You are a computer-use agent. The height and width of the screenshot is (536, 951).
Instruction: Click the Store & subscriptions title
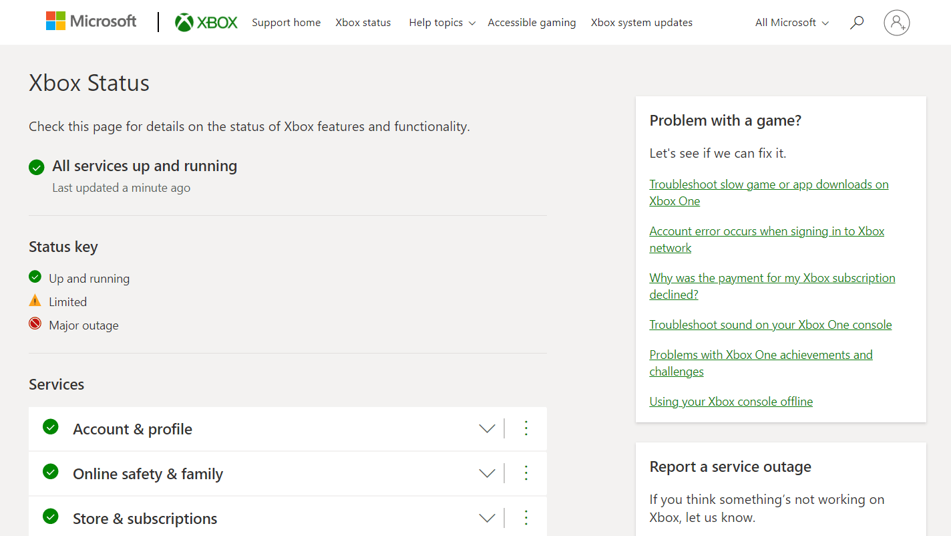pos(145,519)
